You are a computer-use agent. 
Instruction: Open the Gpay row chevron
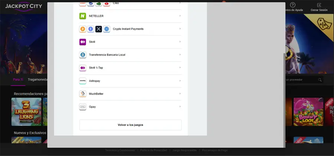(180, 107)
